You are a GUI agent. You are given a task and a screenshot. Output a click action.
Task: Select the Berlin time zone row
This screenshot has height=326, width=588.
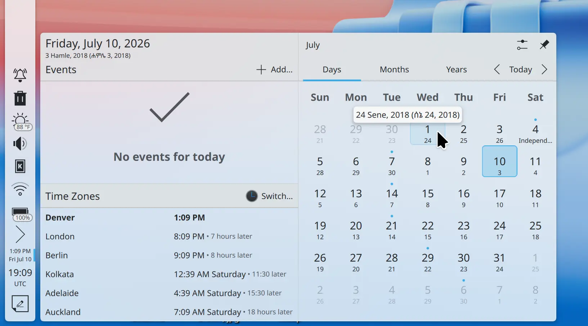pyautogui.click(x=169, y=255)
